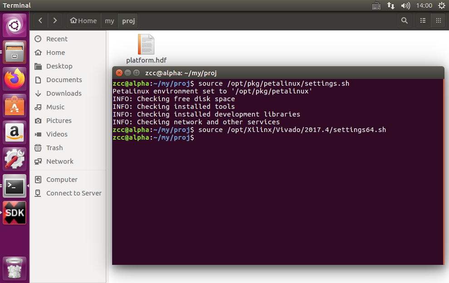Screen dimensions: 449x283
Task: Launch Xilinx SDK from the dock
Action: click(15, 212)
